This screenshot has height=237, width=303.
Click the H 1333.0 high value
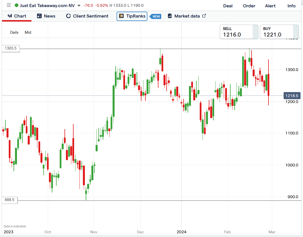[x=118, y=5]
